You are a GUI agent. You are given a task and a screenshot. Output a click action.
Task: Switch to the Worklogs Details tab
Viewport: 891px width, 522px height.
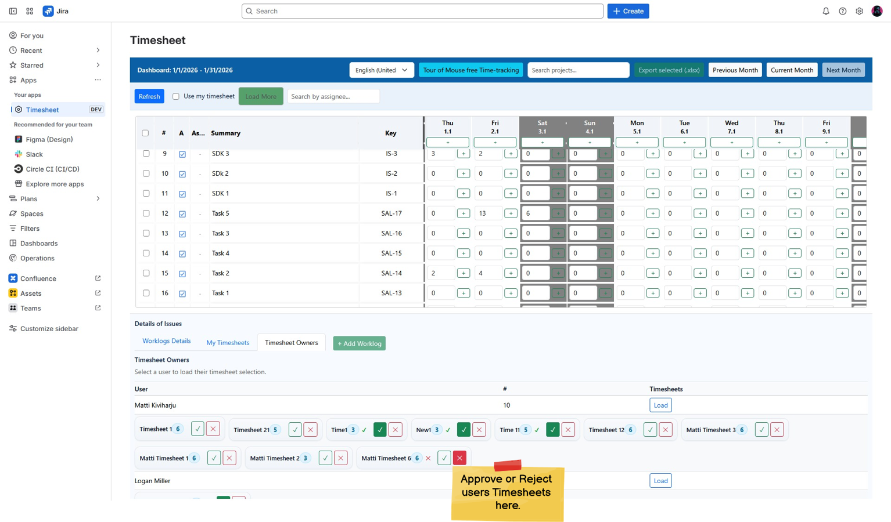pos(166,341)
